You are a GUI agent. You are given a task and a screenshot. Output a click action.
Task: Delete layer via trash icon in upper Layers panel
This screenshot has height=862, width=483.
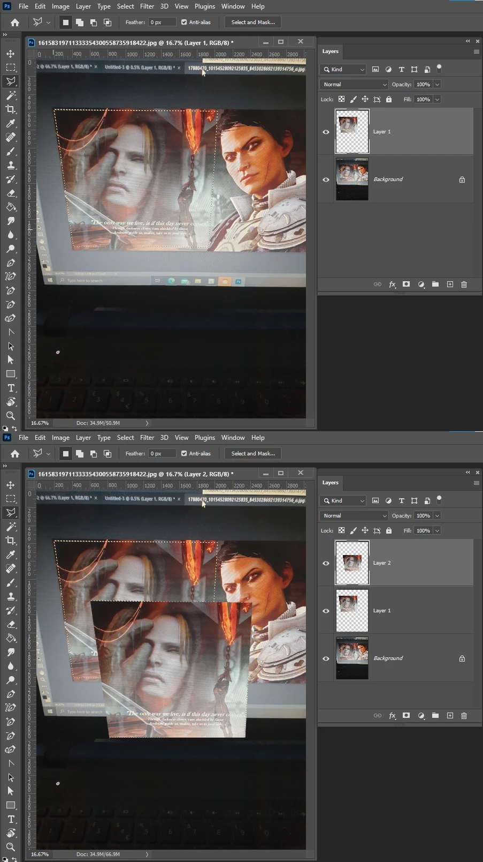(x=464, y=284)
